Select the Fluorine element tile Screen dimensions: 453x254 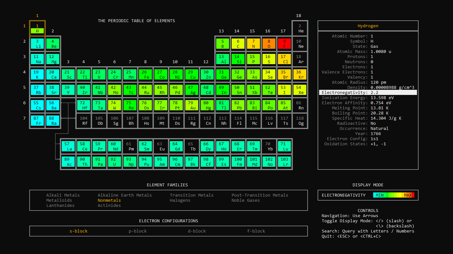point(284,44)
